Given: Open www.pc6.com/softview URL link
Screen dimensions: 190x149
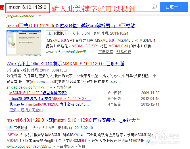Looking at the screenshot, I should tap(68, 52).
